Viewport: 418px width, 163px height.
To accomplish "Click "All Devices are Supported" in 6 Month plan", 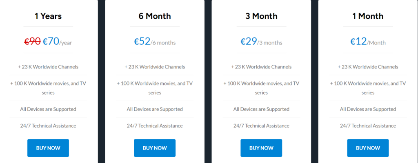I will (x=155, y=109).
